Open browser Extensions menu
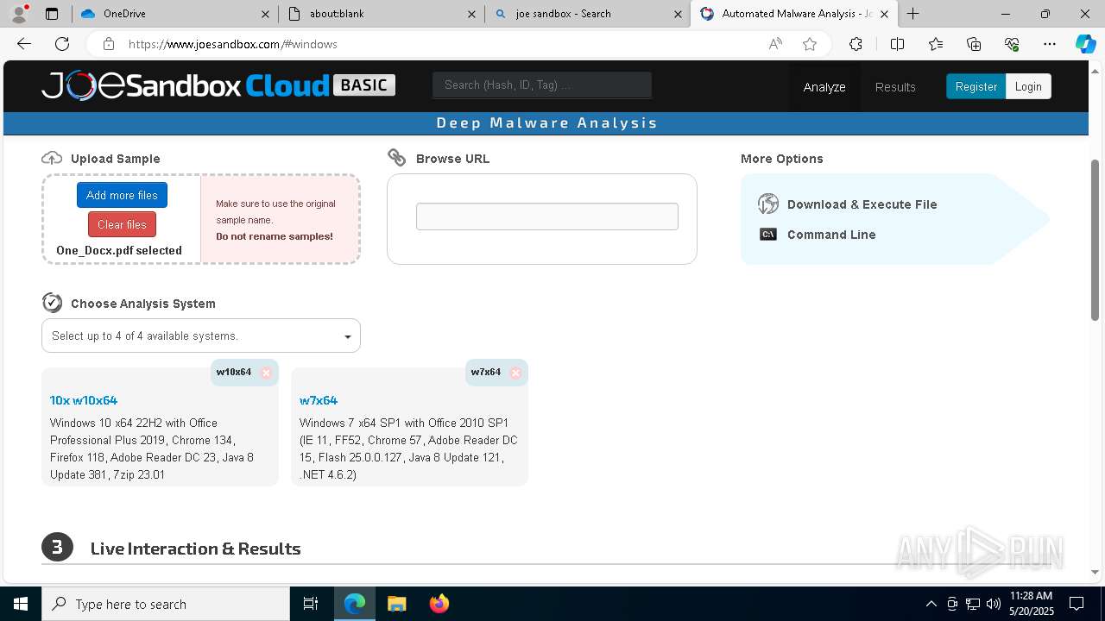The width and height of the screenshot is (1105, 621). click(x=856, y=44)
